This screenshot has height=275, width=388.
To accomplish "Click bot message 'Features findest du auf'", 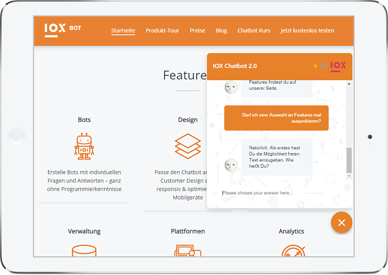I will [x=277, y=88].
